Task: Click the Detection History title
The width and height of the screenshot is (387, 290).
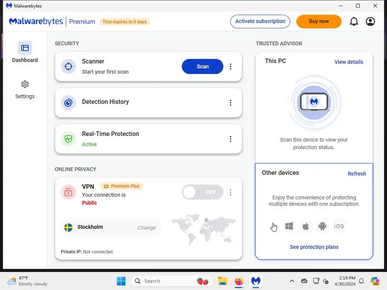Action: coord(105,102)
